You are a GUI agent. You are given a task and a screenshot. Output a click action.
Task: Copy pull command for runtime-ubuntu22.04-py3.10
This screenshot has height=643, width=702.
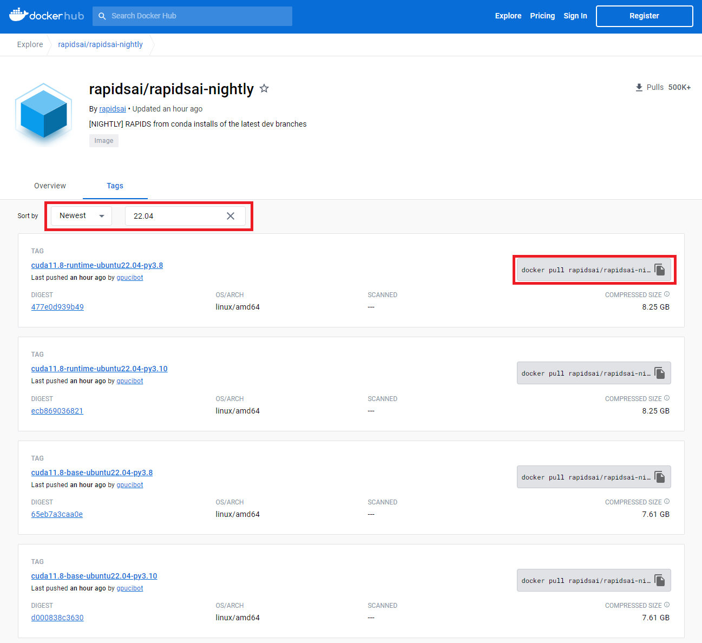click(660, 373)
